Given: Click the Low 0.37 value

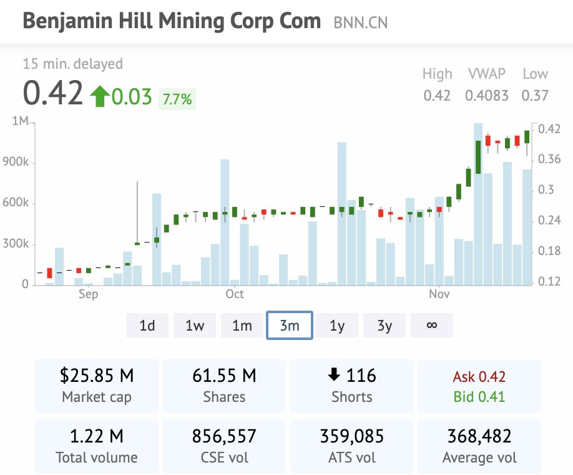Looking at the screenshot, I should [535, 96].
